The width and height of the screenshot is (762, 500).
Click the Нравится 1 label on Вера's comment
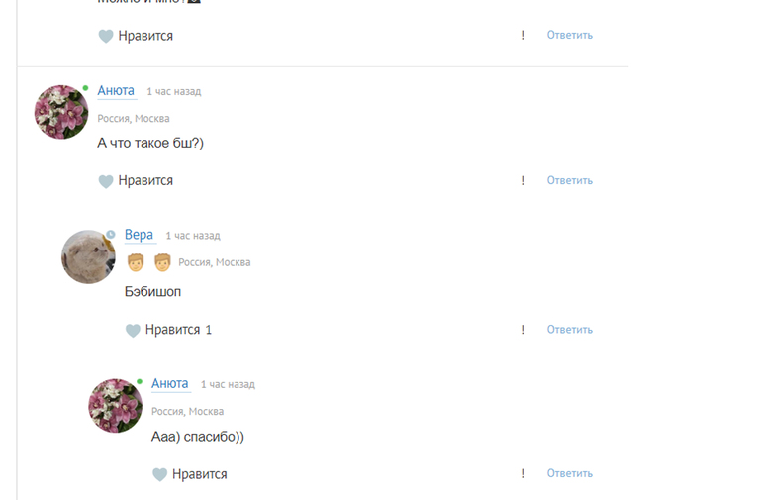click(x=178, y=330)
